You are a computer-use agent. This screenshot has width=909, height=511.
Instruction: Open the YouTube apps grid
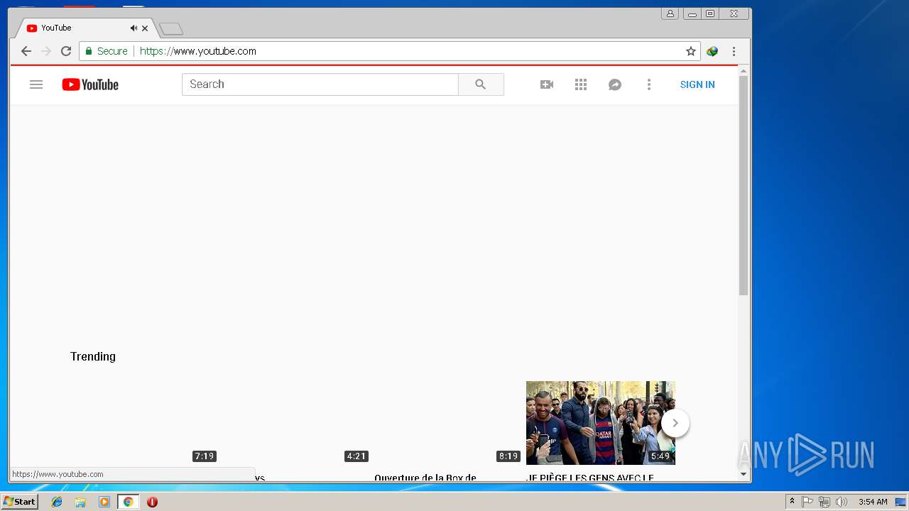(x=581, y=84)
